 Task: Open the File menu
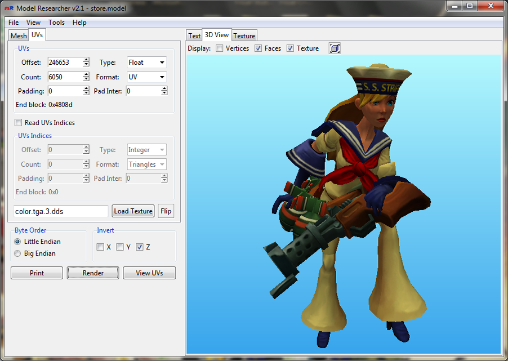[14, 23]
